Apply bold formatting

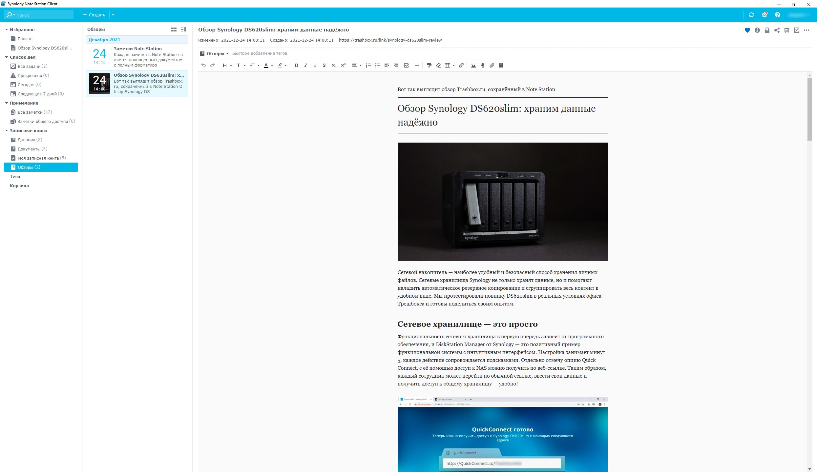click(297, 65)
